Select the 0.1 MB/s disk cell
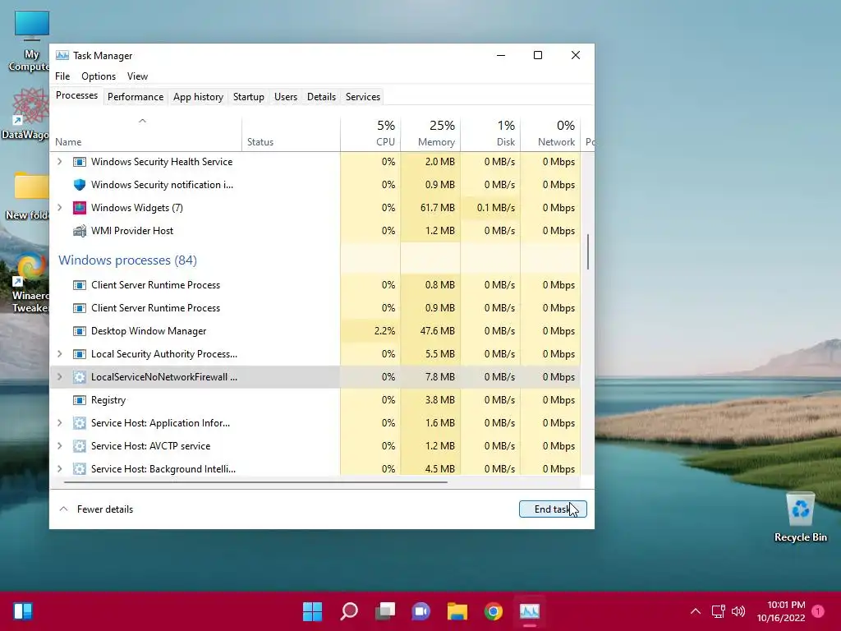Screen dimensions: 841x631 (x=491, y=208)
